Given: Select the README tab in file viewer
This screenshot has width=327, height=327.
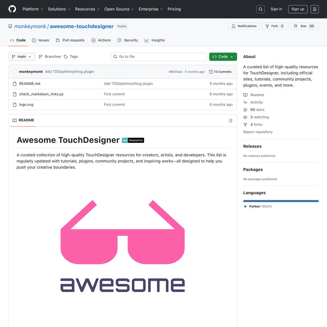Looking at the screenshot, I should (23, 120).
